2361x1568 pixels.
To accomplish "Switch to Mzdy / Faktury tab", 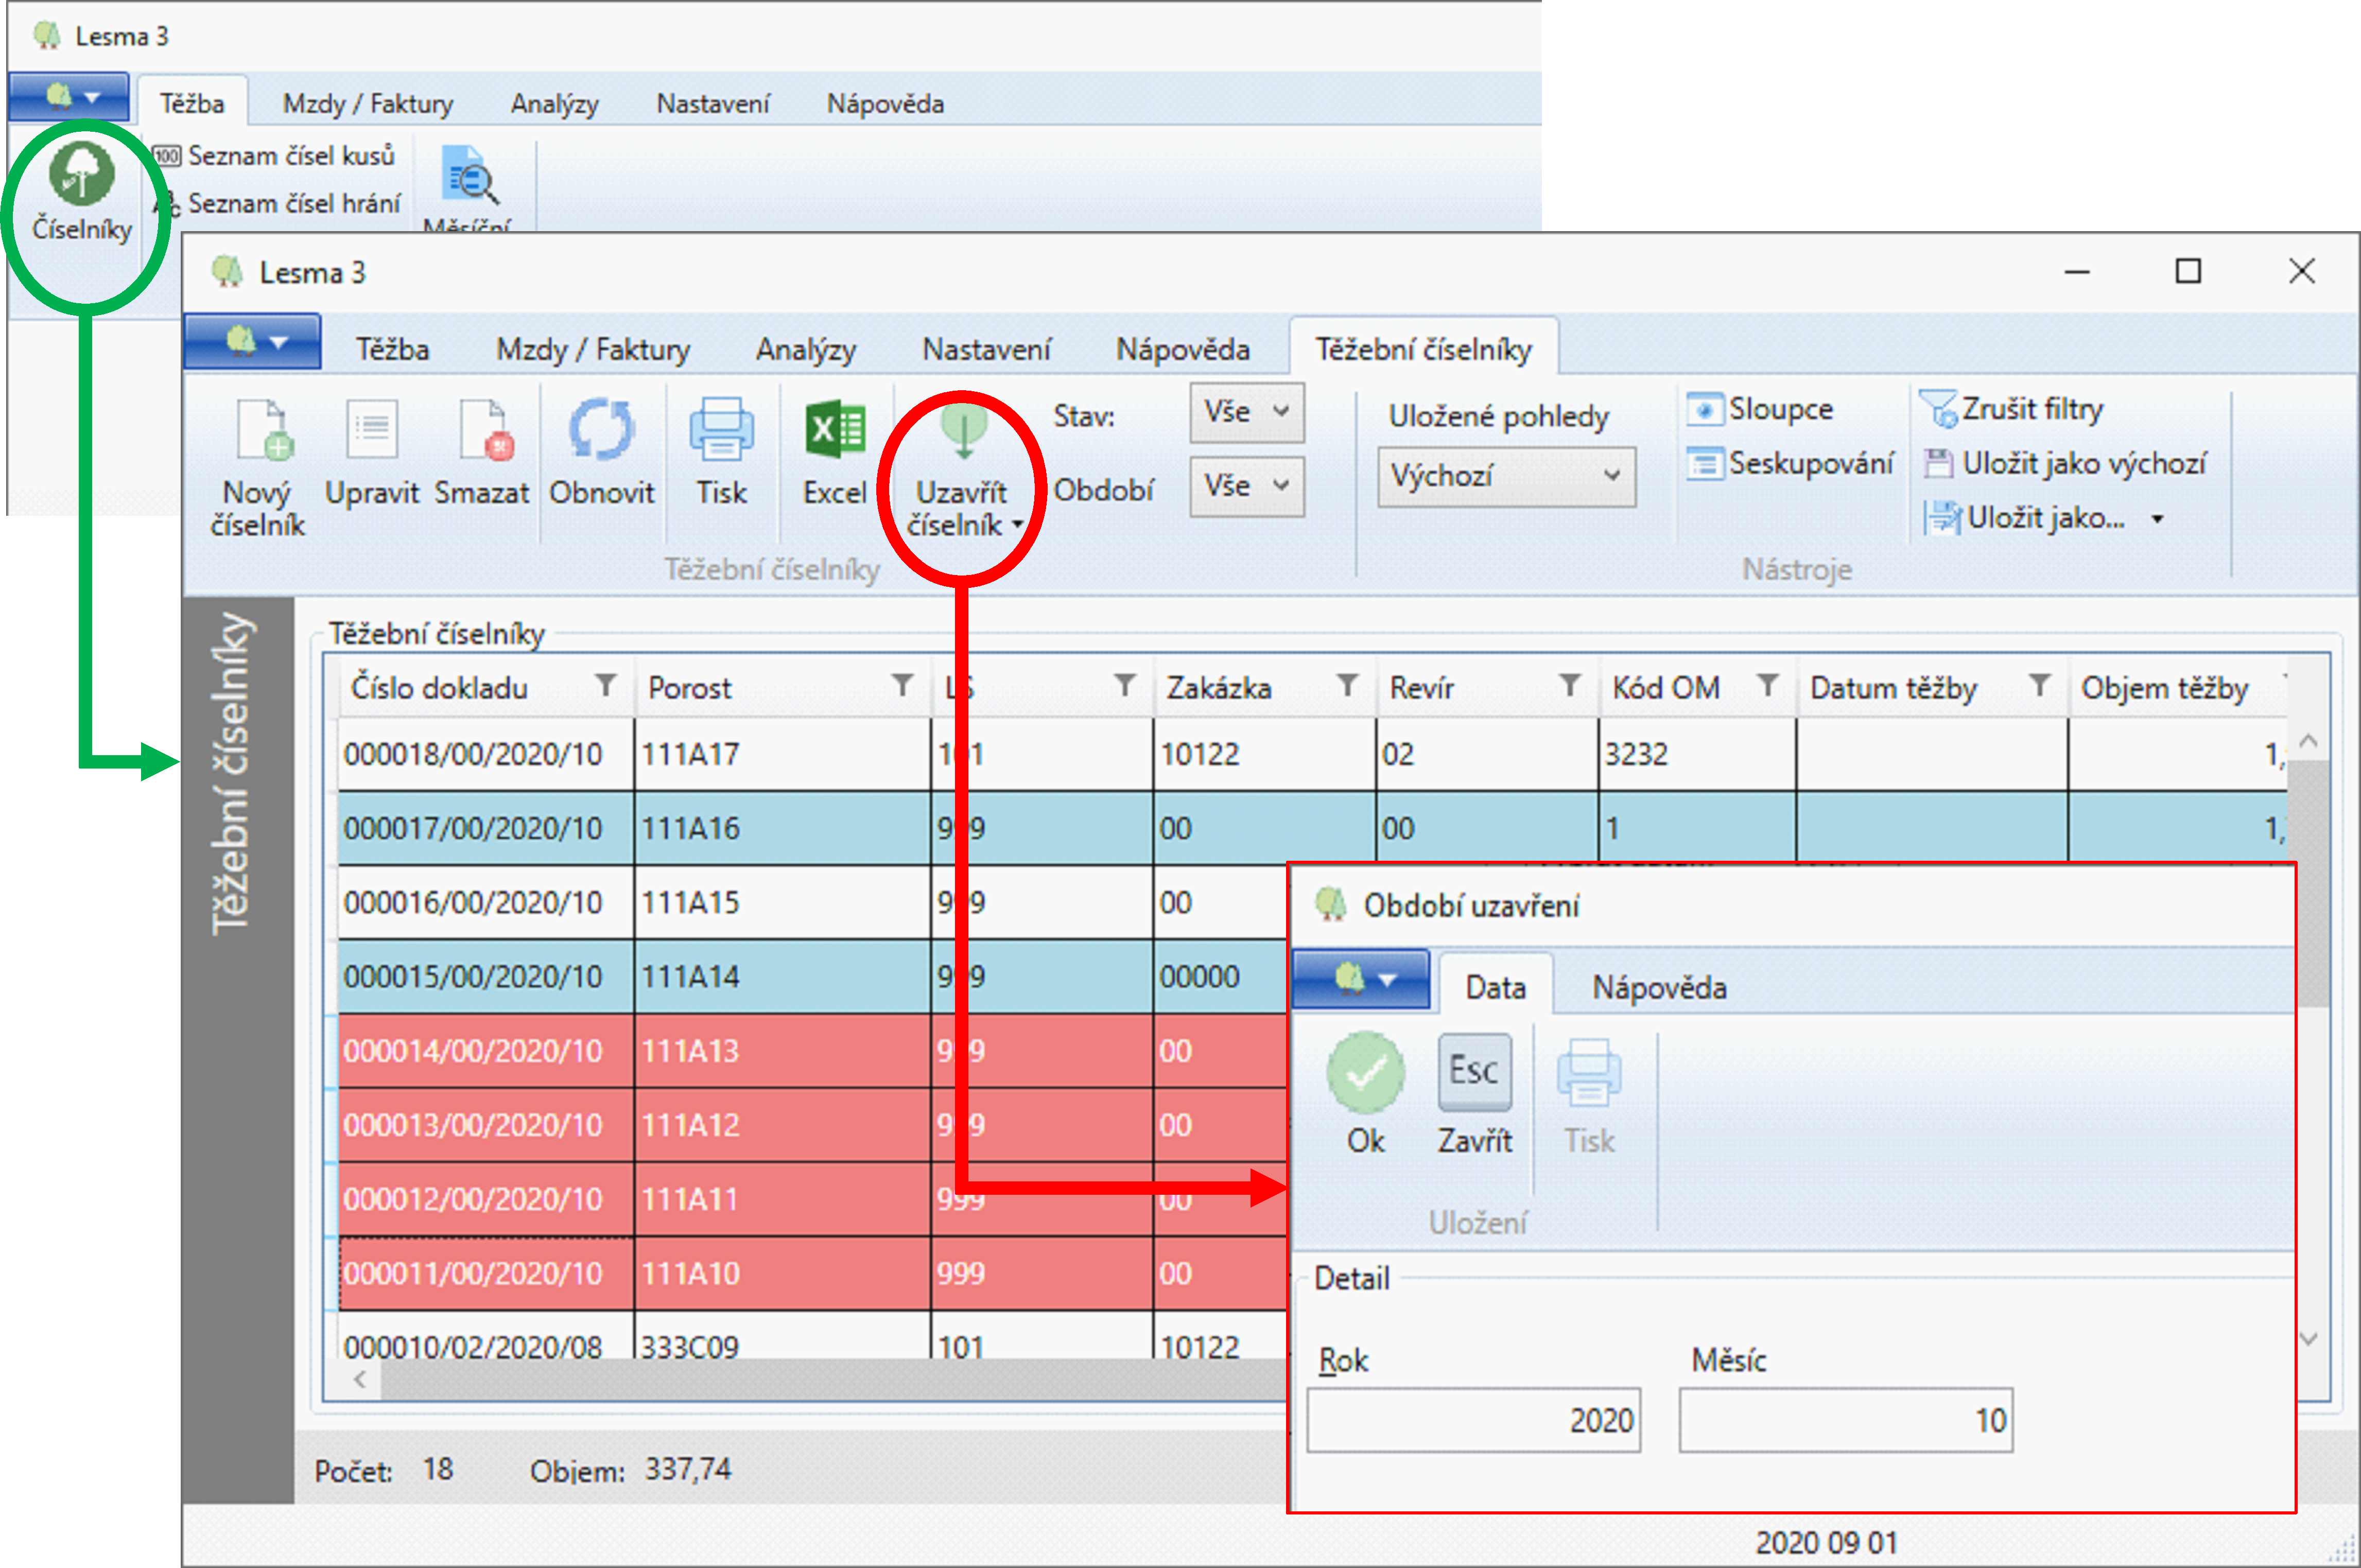I will 593,349.
